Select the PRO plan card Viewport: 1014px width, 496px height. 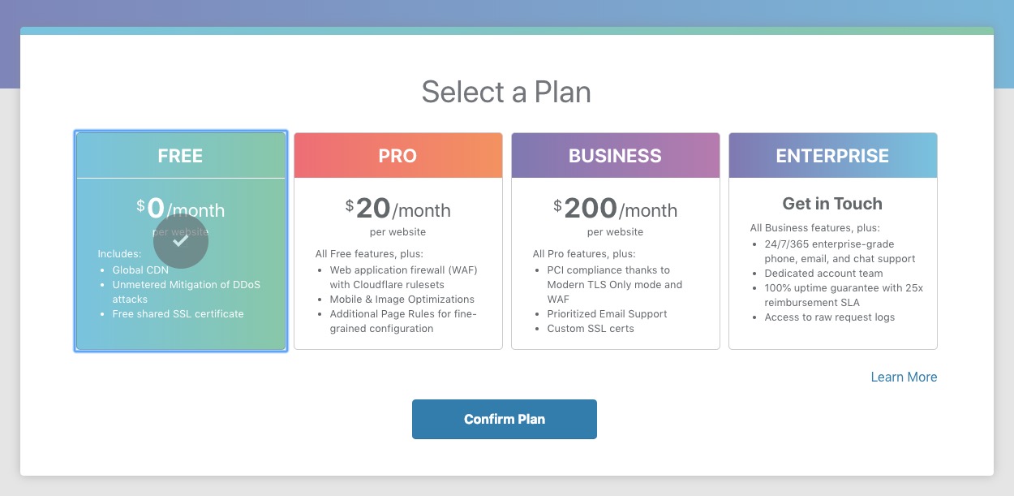tap(397, 240)
